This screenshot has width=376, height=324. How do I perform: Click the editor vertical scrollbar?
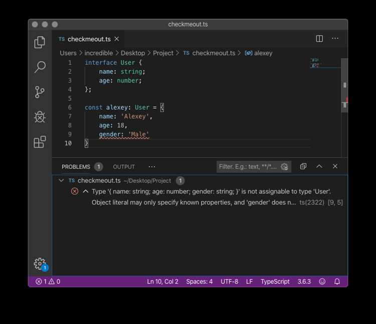[x=344, y=85]
